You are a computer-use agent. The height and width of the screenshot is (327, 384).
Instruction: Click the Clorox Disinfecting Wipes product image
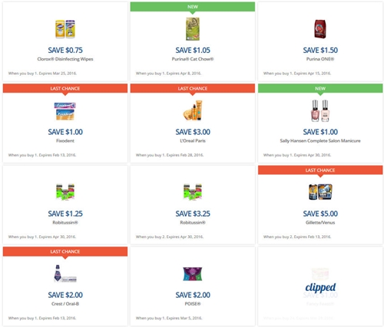point(65,29)
